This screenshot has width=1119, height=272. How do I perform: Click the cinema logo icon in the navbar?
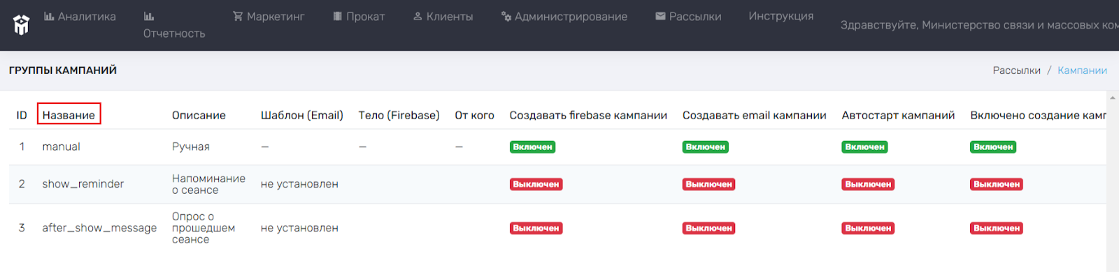pos(22,24)
